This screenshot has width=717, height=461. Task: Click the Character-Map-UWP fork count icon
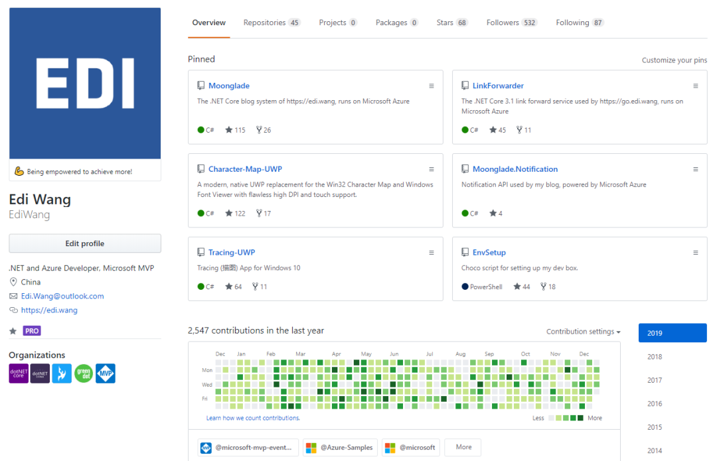(x=259, y=214)
